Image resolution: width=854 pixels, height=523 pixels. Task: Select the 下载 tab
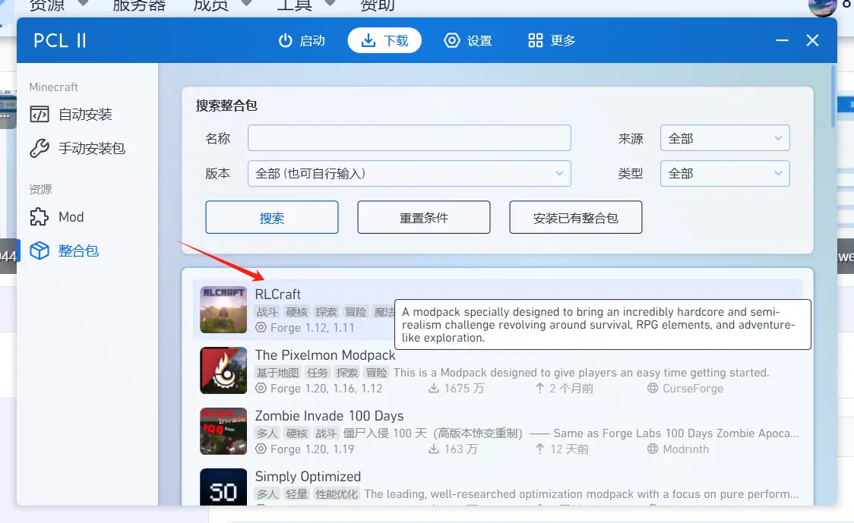pos(384,41)
